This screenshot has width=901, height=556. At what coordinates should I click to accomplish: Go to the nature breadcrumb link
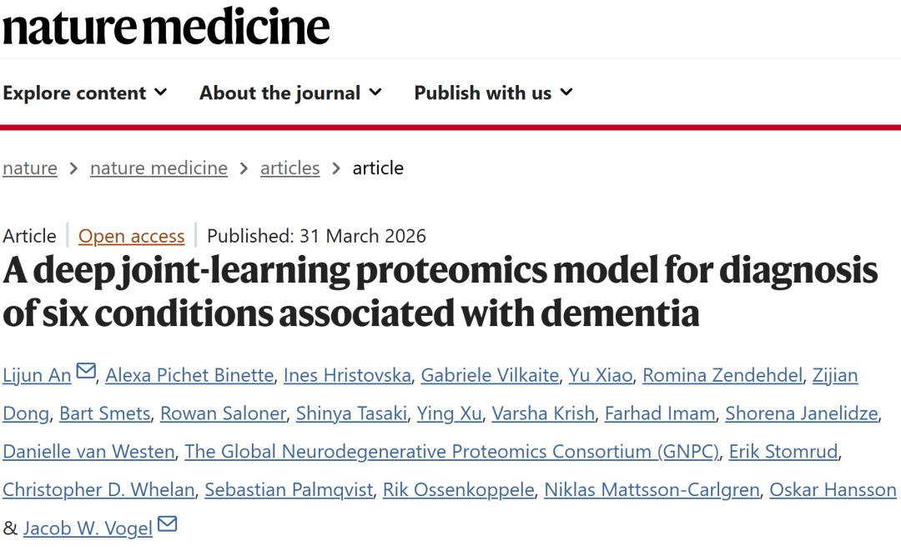click(x=30, y=168)
